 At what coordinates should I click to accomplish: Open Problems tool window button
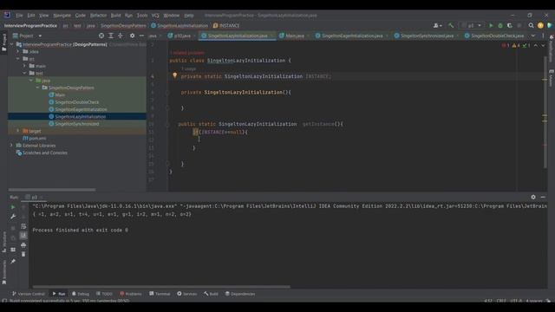131,294
